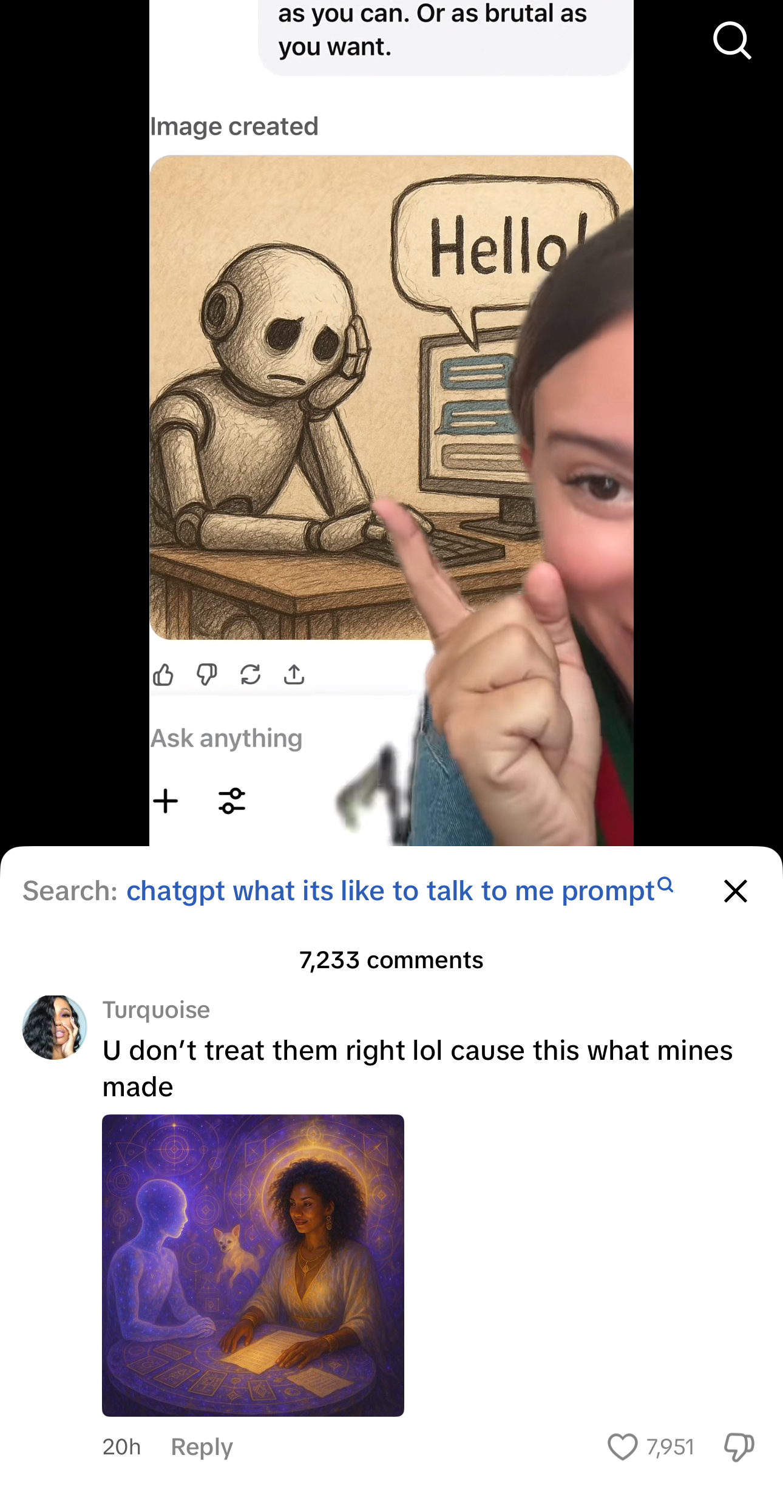The image size is (783, 1492).
Task: Reply to Turquoise's comment
Action: coord(202,1447)
